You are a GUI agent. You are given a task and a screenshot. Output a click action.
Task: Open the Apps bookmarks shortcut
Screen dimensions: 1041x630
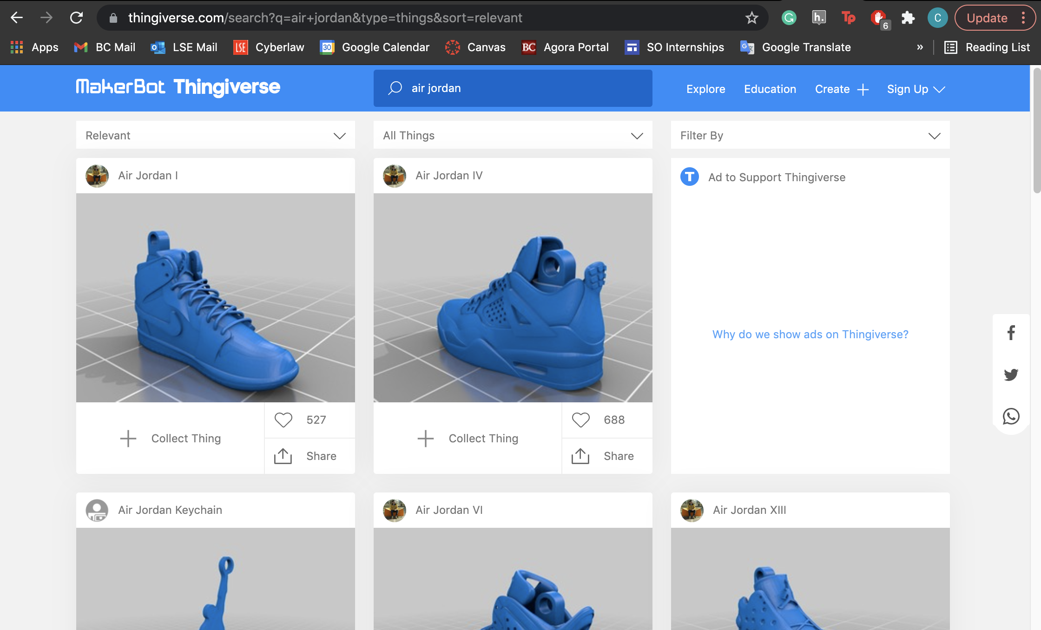pyautogui.click(x=34, y=47)
